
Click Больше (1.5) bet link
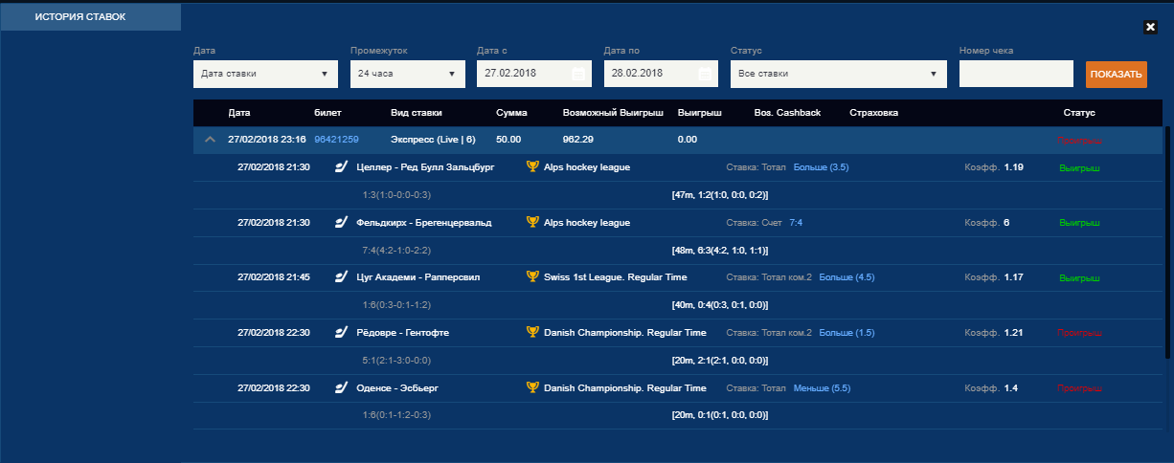click(847, 333)
